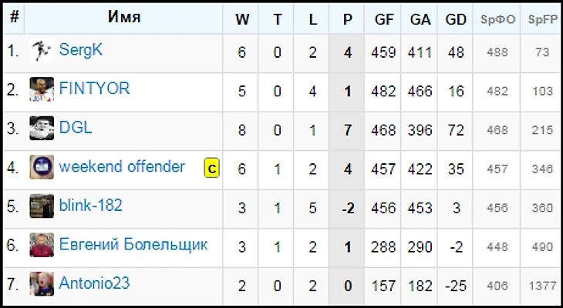Go to weekend offender's profile
The image size is (563, 308).
click(122, 166)
